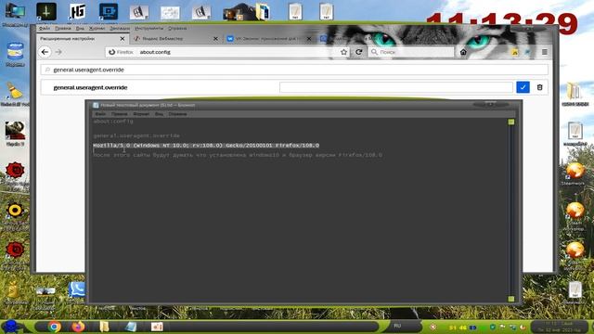Viewport: 594px width, 334px height.
Task: Open the Журнал menu in Firefox
Action: [97, 29]
